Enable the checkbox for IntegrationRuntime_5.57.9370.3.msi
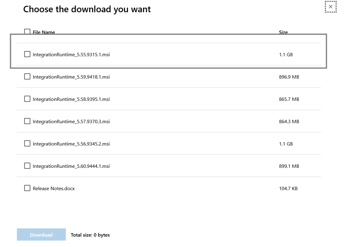Image resolution: width=347 pixels, height=247 pixels. coord(27,121)
